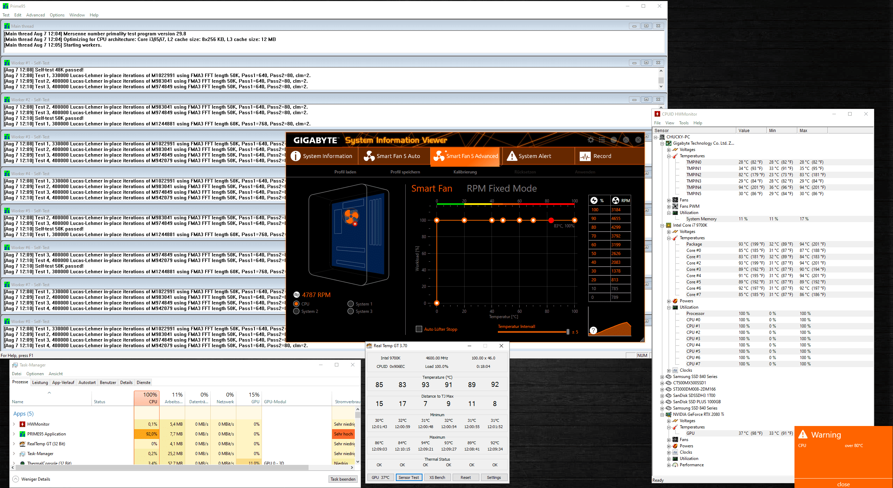Image resolution: width=893 pixels, height=488 pixels.
Task: Select the System 1 fan radio button
Action: (351, 304)
